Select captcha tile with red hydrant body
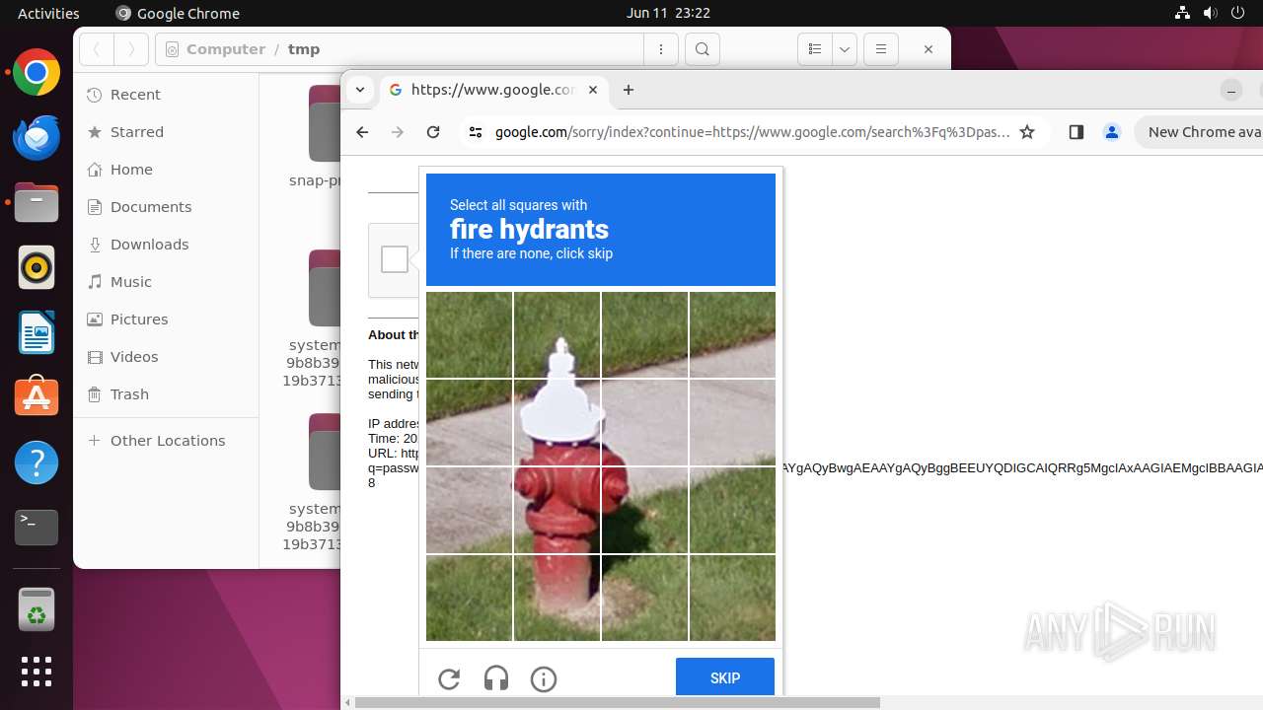The height and width of the screenshot is (710, 1263). click(x=557, y=510)
